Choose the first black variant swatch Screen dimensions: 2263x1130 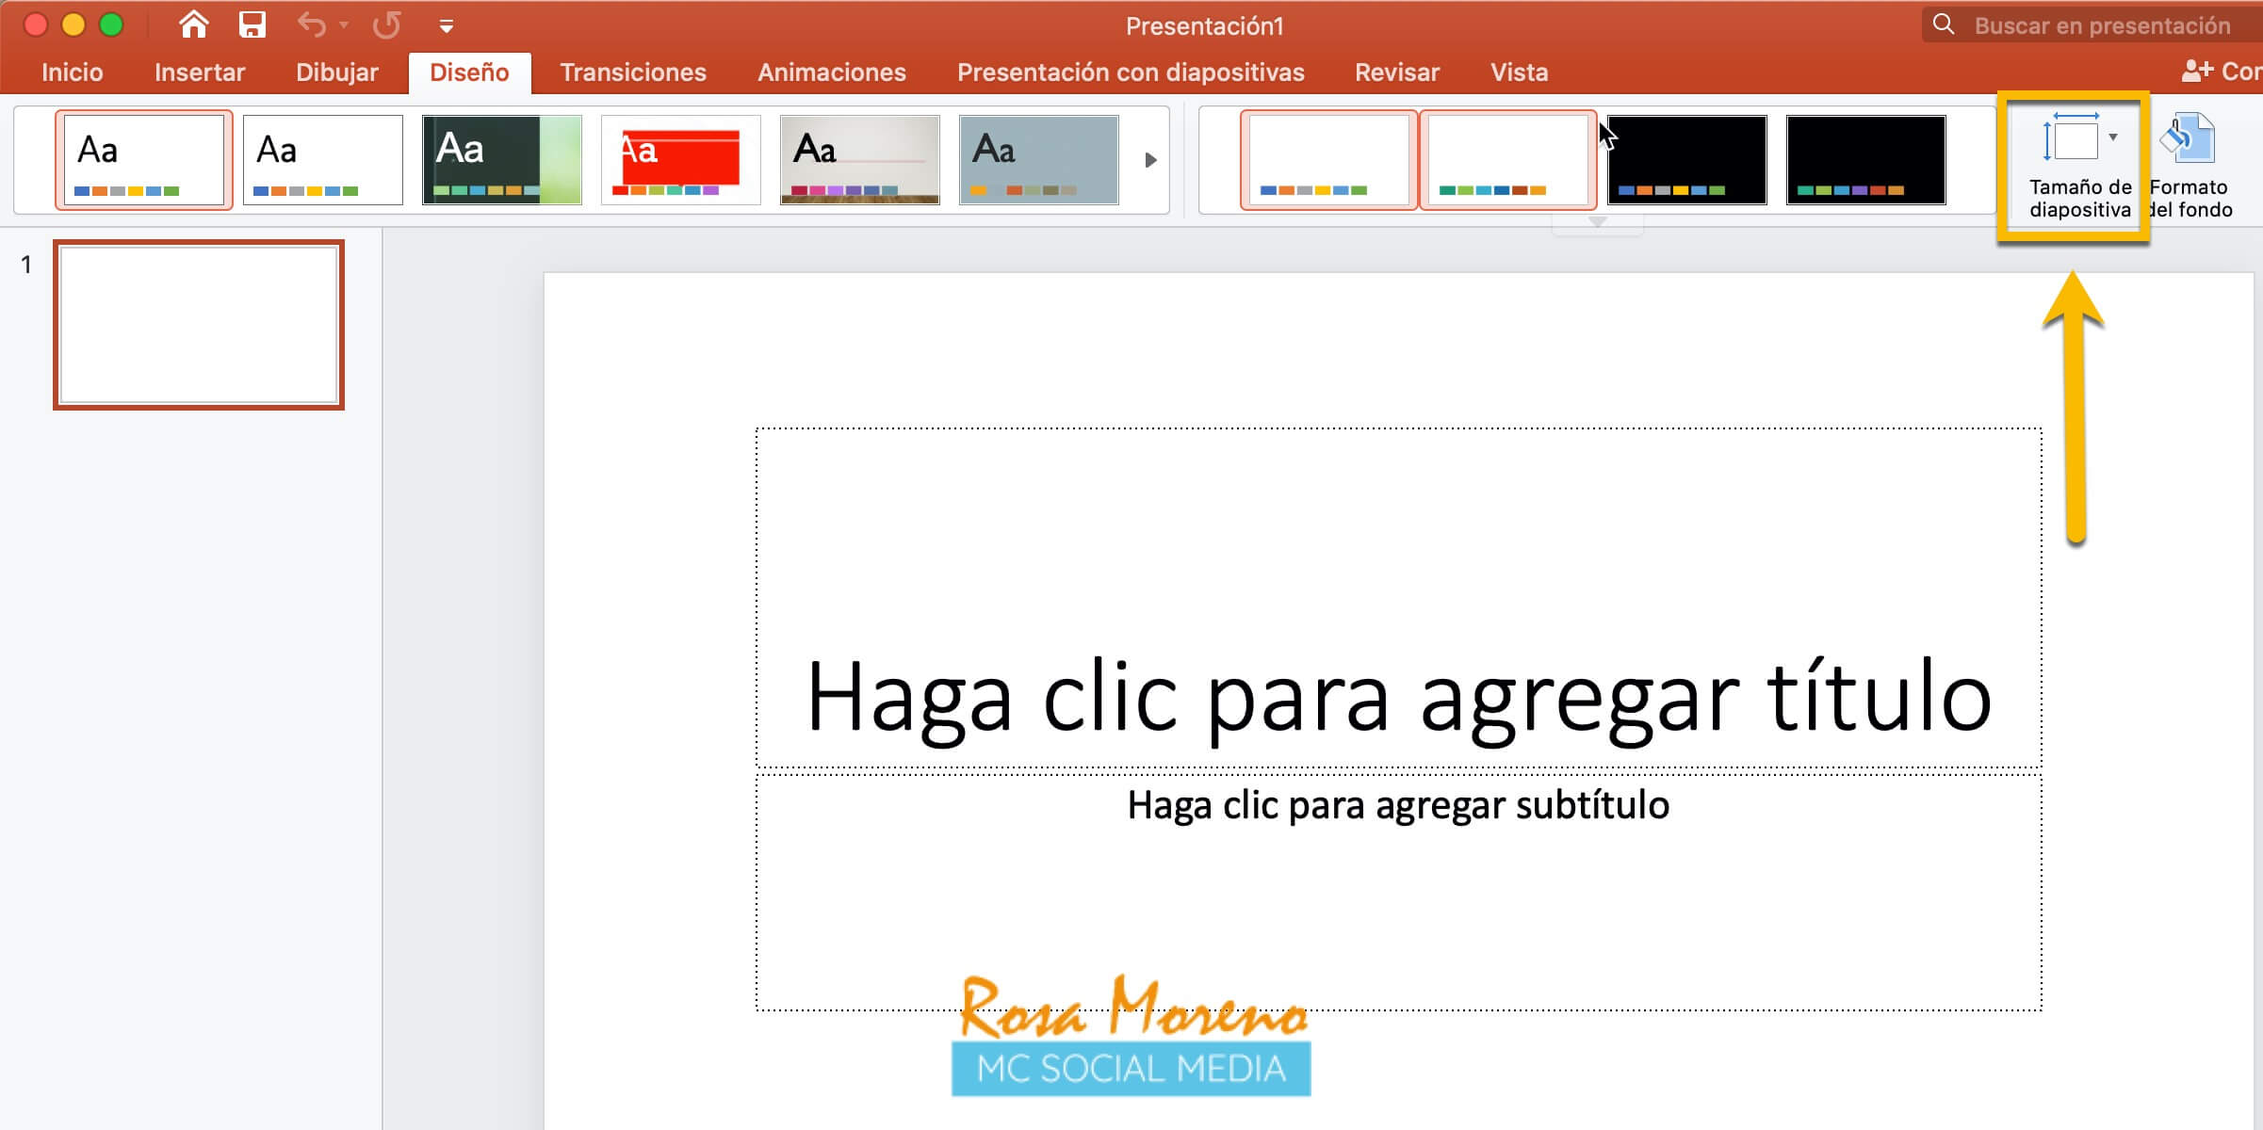click(1686, 159)
